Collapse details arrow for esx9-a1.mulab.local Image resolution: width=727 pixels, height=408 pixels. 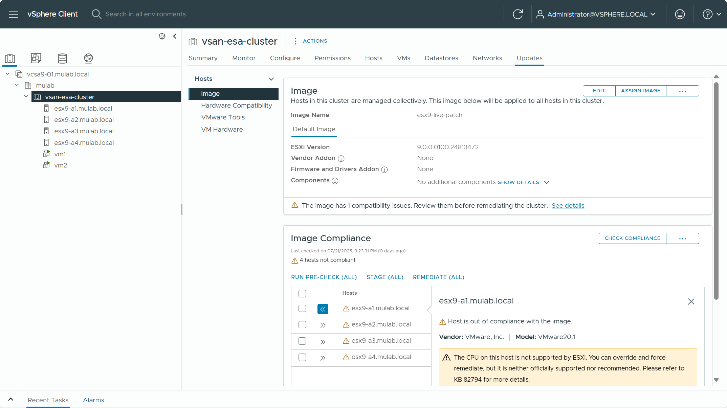[323, 309]
